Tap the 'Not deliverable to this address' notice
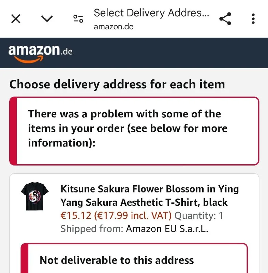The width and height of the screenshot is (268, 273). 117,260
